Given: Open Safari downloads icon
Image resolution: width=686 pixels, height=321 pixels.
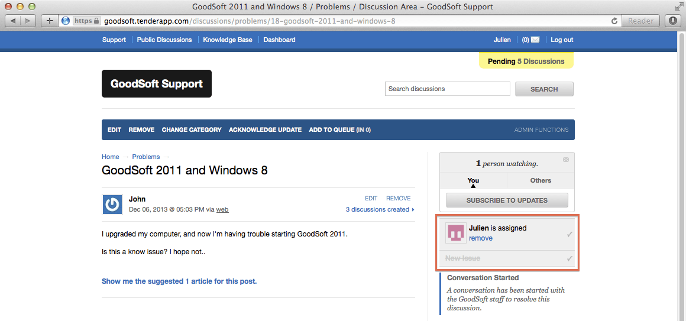Looking at the screenshot, I should (672, 21).
